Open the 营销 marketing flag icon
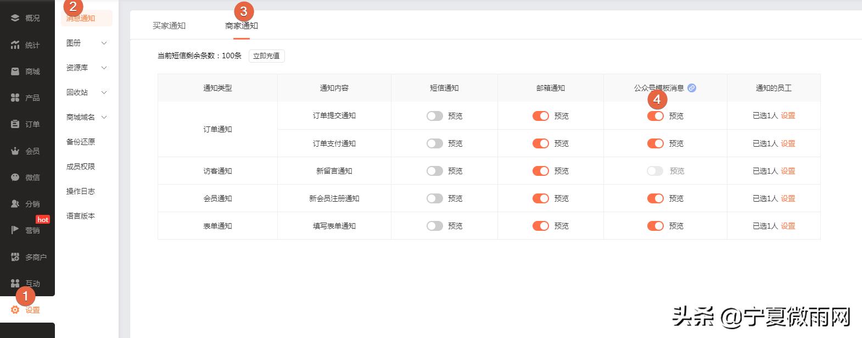This screenshot has height=338, width=862. pos(15,230)
